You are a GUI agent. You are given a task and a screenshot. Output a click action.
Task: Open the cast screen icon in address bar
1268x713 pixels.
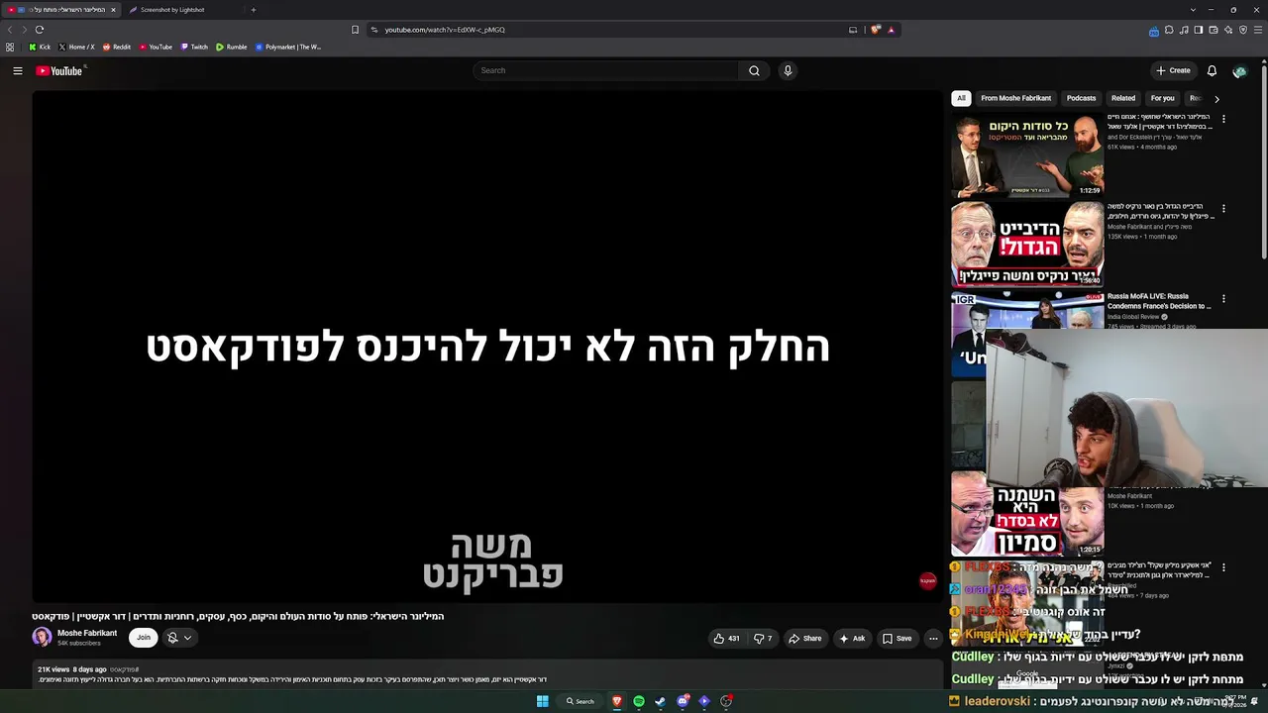pyautogui.click(x=853, y=30)
